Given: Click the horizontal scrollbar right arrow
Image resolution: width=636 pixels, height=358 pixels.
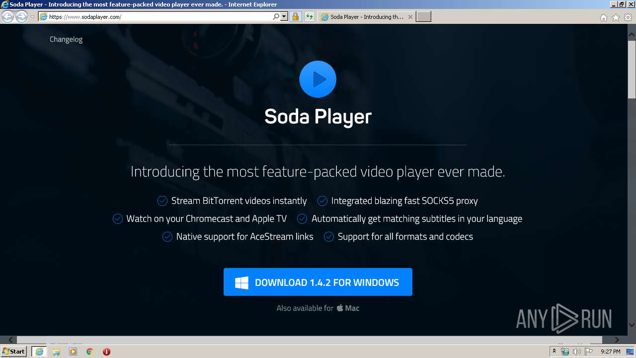Looking at the screenshot, I should point(617,340).
